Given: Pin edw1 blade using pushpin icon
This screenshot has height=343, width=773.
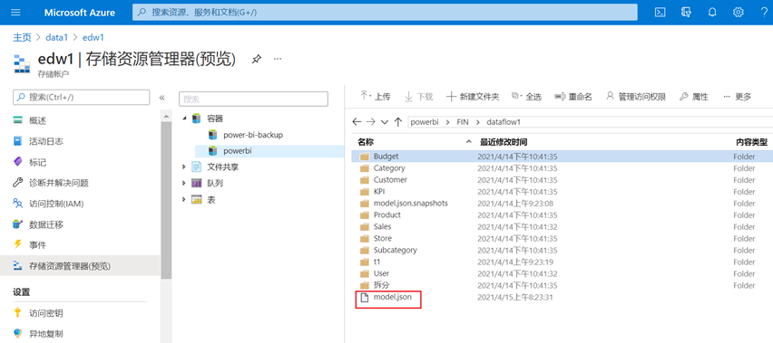Looking at the screenshot, I should click(256, 59).
